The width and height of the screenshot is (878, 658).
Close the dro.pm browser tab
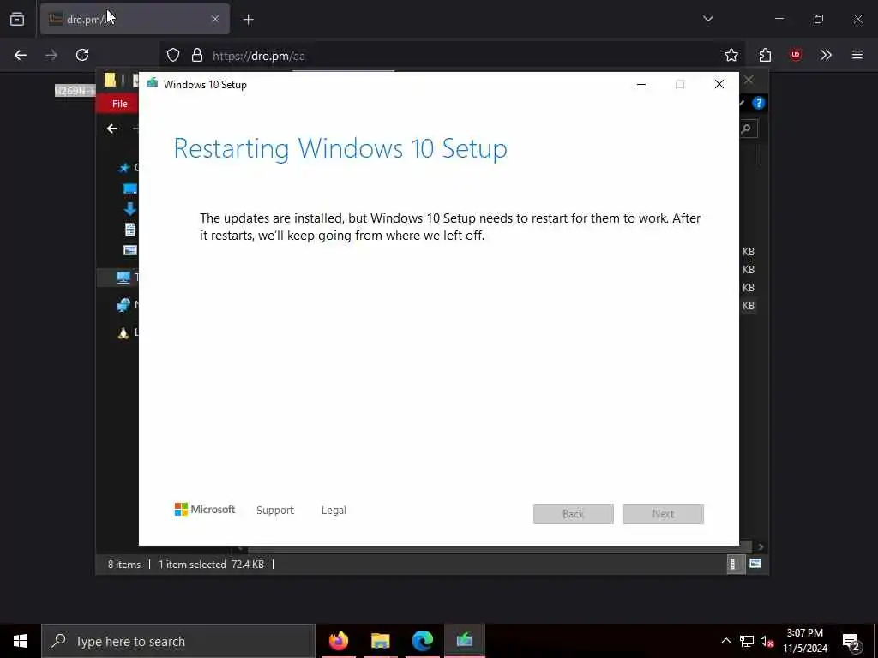[215, 19]
